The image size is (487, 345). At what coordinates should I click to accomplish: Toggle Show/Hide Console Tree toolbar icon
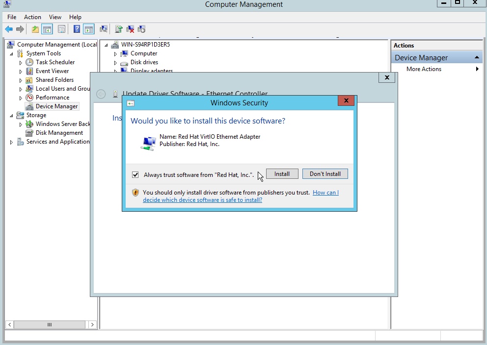(x=47, y=29)
